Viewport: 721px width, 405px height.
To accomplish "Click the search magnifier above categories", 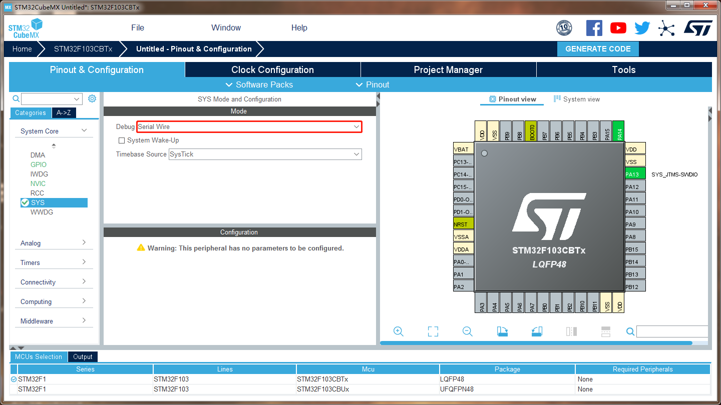I will pos(16,99).
